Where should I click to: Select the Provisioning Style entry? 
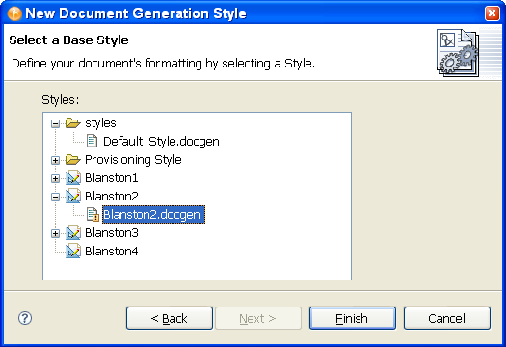133,160
